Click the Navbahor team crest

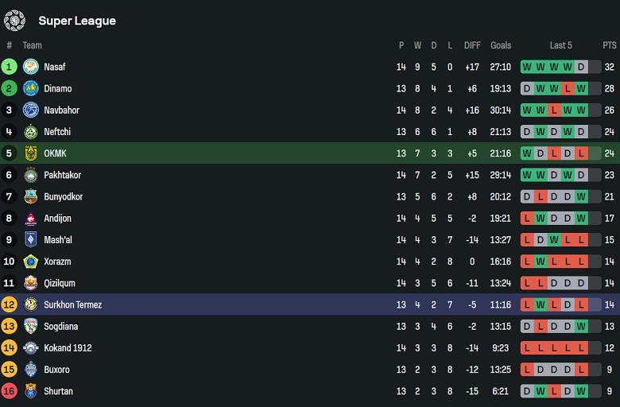[x=31, y=110]
